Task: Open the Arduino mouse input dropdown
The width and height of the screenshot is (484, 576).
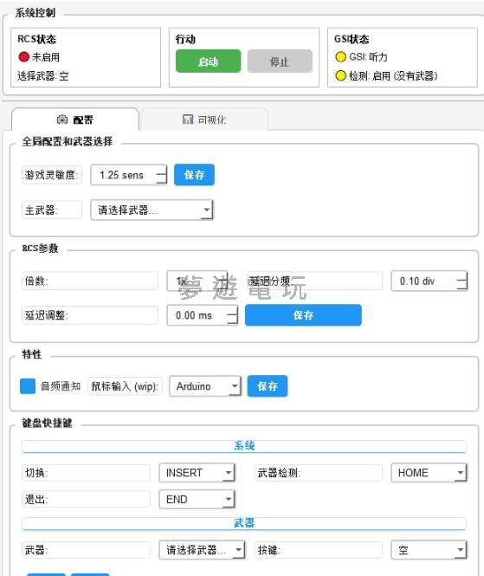Action: pyautogui.click(x=205, y=386)
